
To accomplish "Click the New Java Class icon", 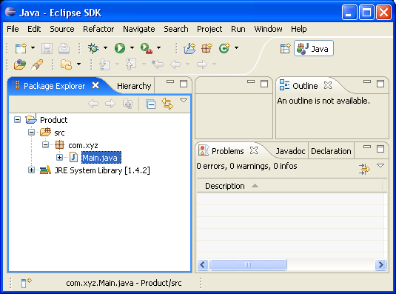I will coord(224,48).
